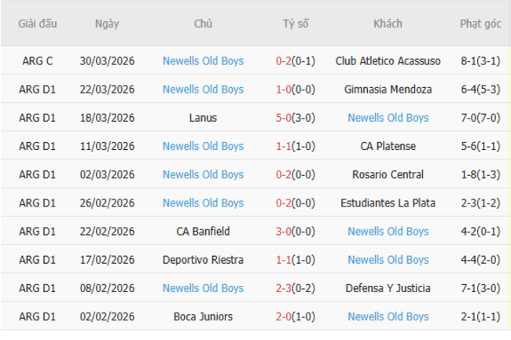
Task: Click the Rosario Central team name
Action: pos(388,174)
